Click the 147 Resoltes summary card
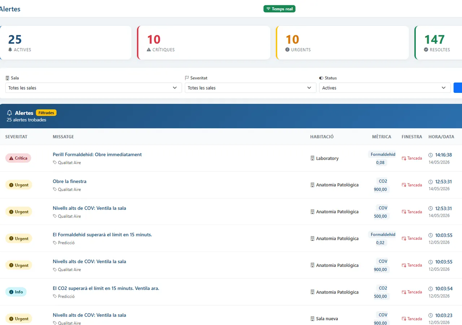The width and height of the screenshot is (462, 325). 438,43
